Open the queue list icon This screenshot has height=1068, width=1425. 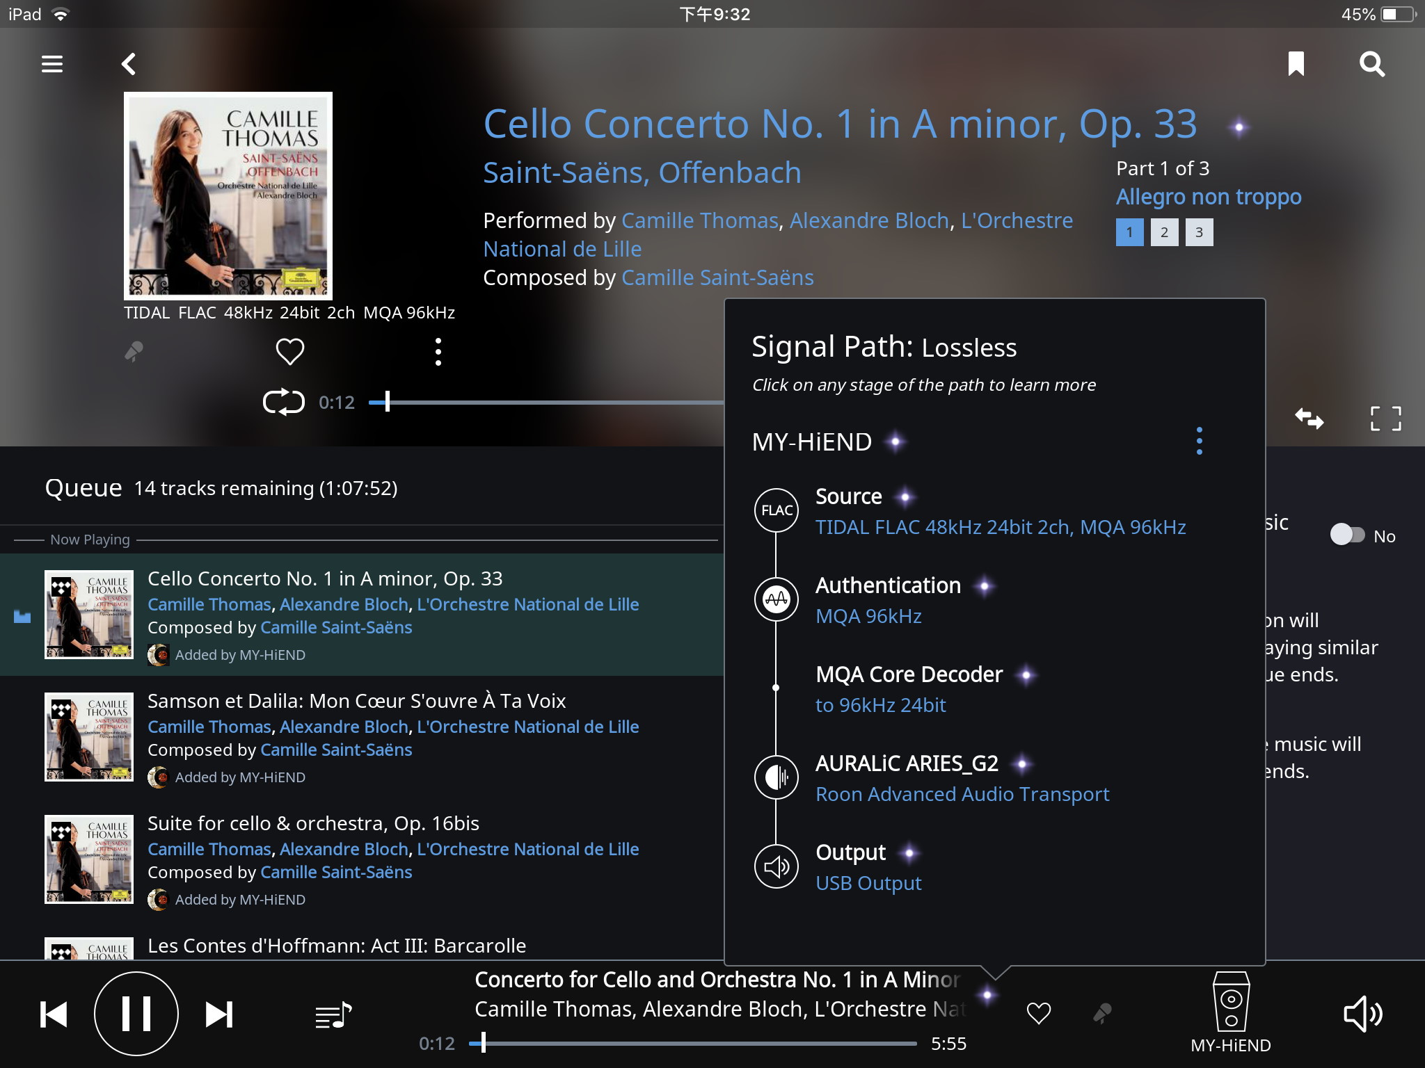[333, 1016]
